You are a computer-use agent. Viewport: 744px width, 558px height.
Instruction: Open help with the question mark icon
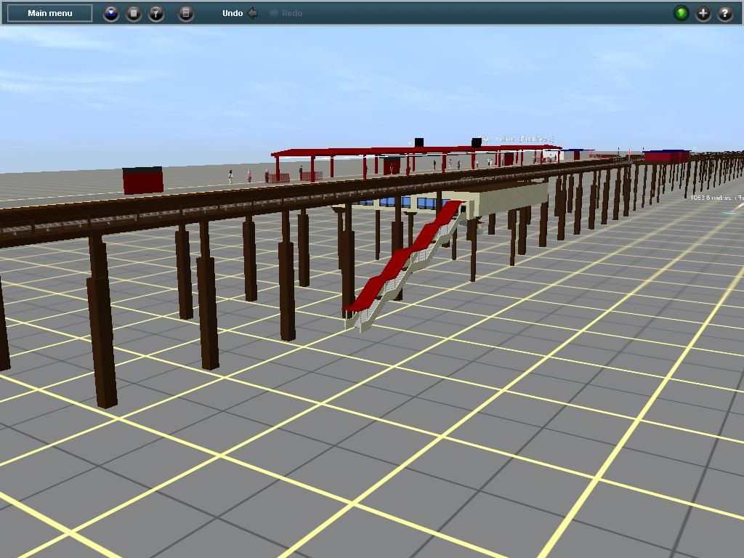725,13
